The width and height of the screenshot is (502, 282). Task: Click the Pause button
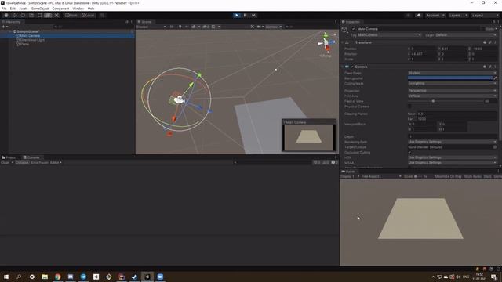tap(246, 15)
